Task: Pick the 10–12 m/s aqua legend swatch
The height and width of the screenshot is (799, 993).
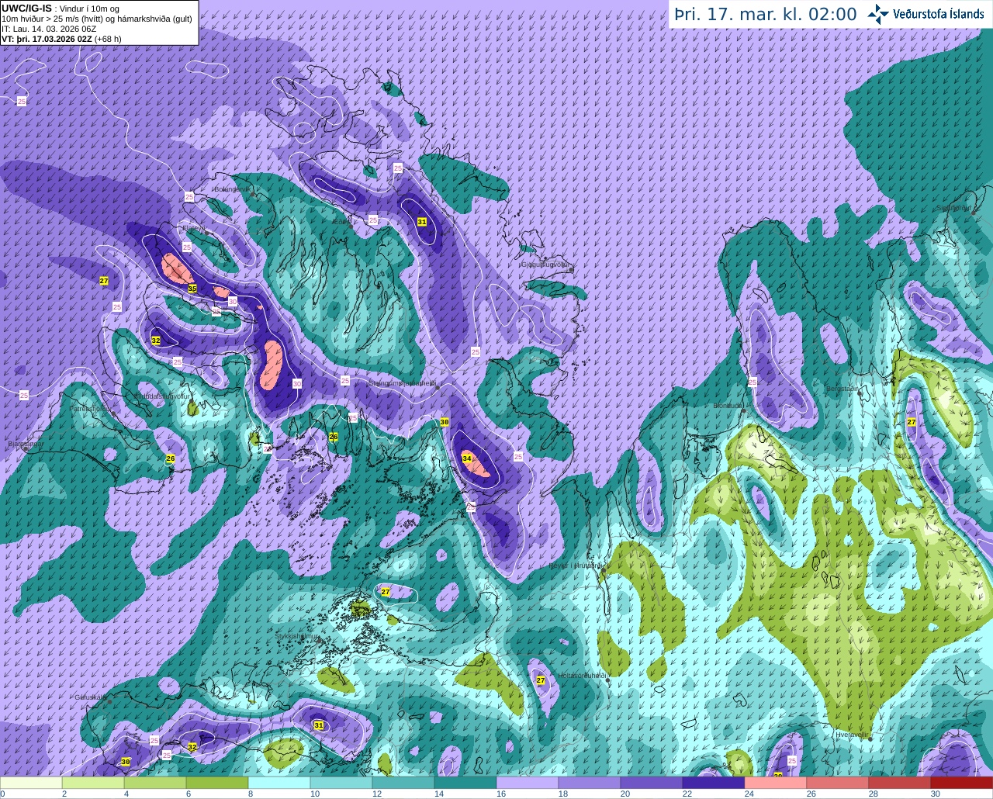Action: point(341,782)
